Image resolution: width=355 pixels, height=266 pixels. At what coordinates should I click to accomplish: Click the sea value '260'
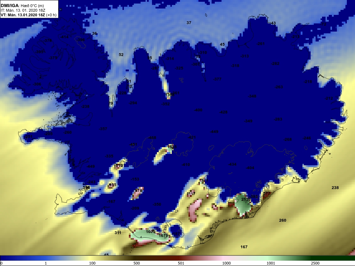point(283,220)
